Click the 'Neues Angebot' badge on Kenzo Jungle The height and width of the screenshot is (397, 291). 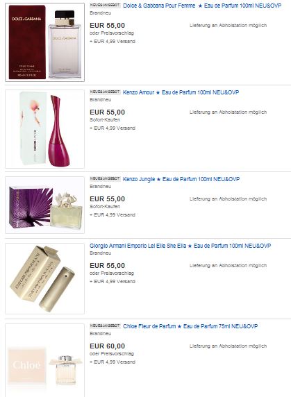click(x=105, y=179)
